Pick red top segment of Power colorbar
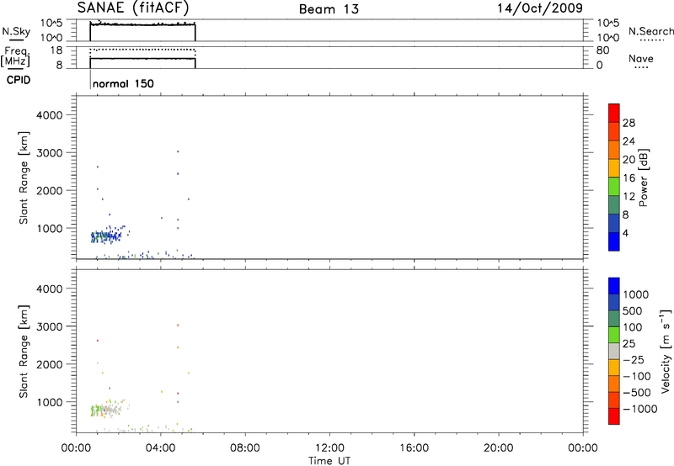 614,114
